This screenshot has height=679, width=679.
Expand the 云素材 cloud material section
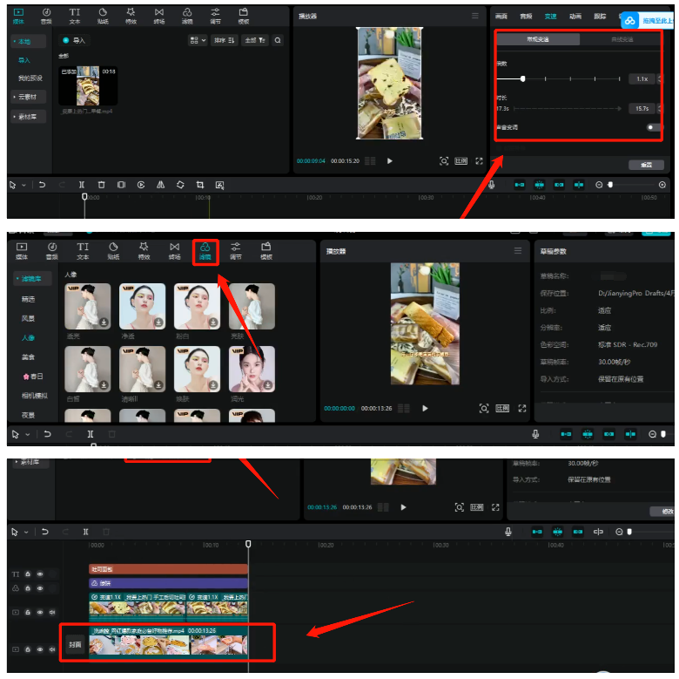click(x=29, y=98)
